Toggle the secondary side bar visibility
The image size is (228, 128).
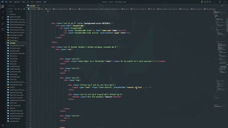207,2
